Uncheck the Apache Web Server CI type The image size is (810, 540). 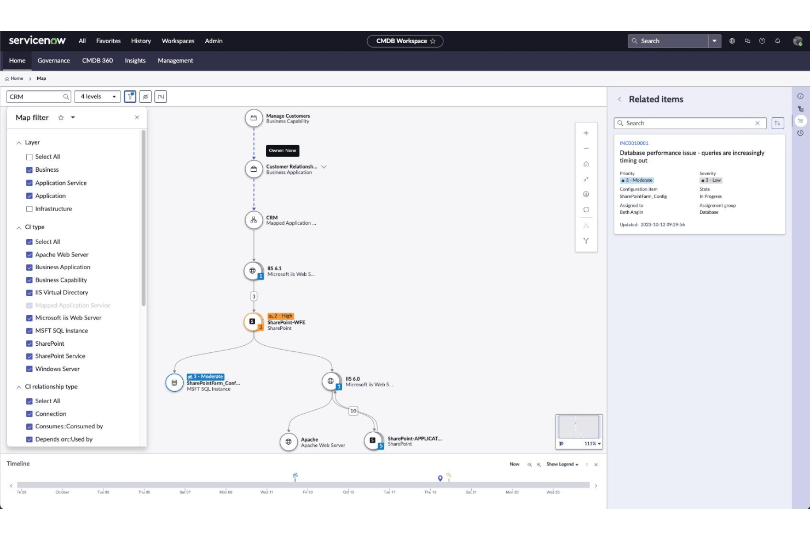tap(30, 255)
